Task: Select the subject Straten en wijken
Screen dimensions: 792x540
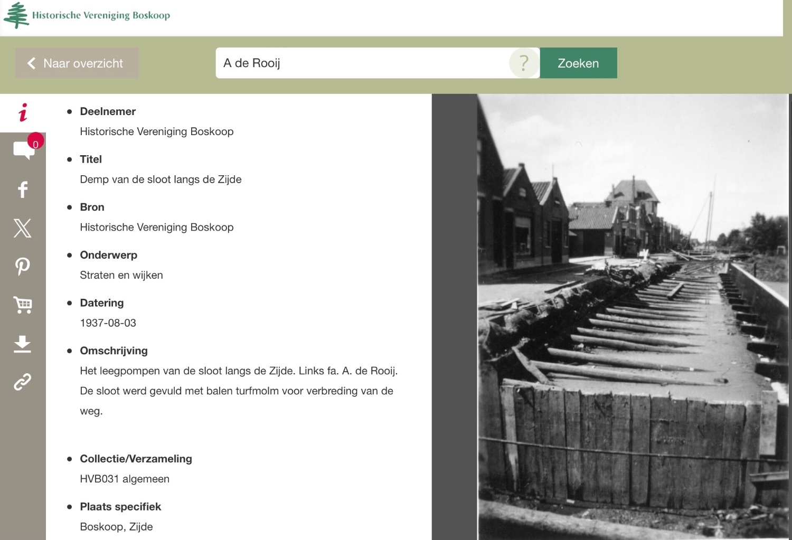Action: click(121, 275)
